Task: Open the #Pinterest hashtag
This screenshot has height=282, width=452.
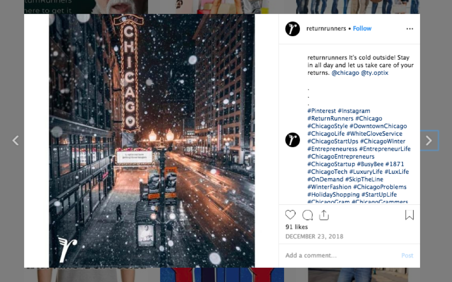Action: (322, 111)
